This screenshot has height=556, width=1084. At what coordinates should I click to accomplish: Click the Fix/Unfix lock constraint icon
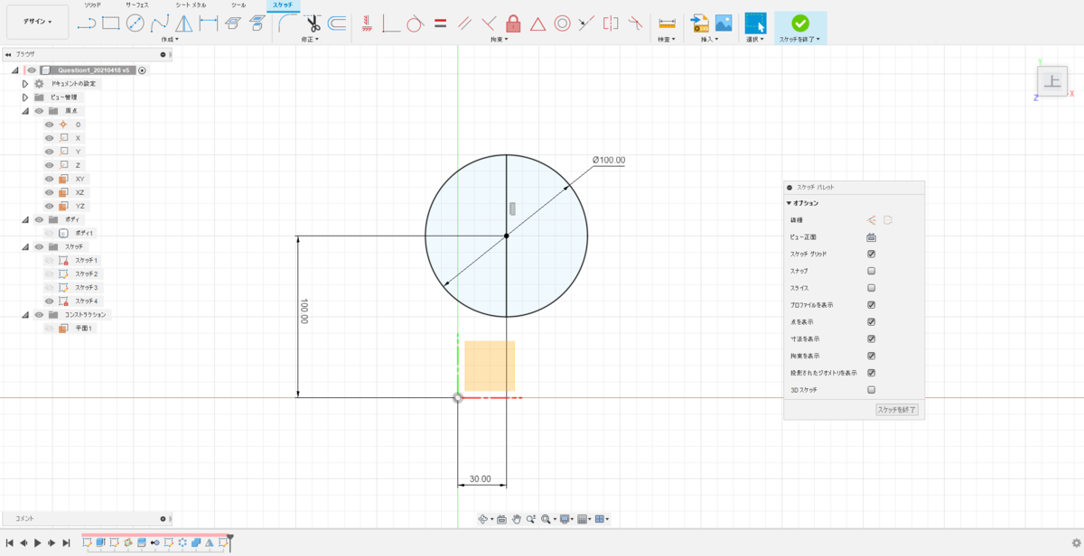[x=513, y=23]
